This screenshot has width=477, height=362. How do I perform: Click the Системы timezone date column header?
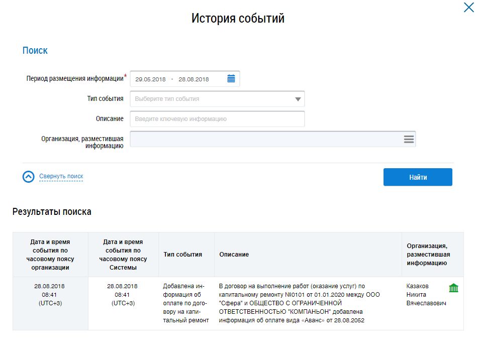[x=122, y=255]
